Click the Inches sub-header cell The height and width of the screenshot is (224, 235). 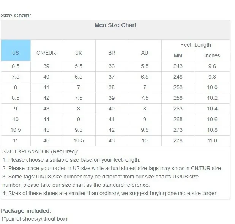pos(212,55)
